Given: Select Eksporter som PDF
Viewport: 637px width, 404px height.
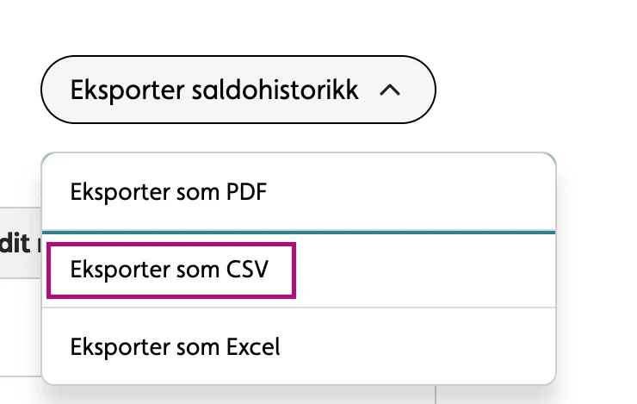Looking at the screenshot, I should (x=169, y=191).
